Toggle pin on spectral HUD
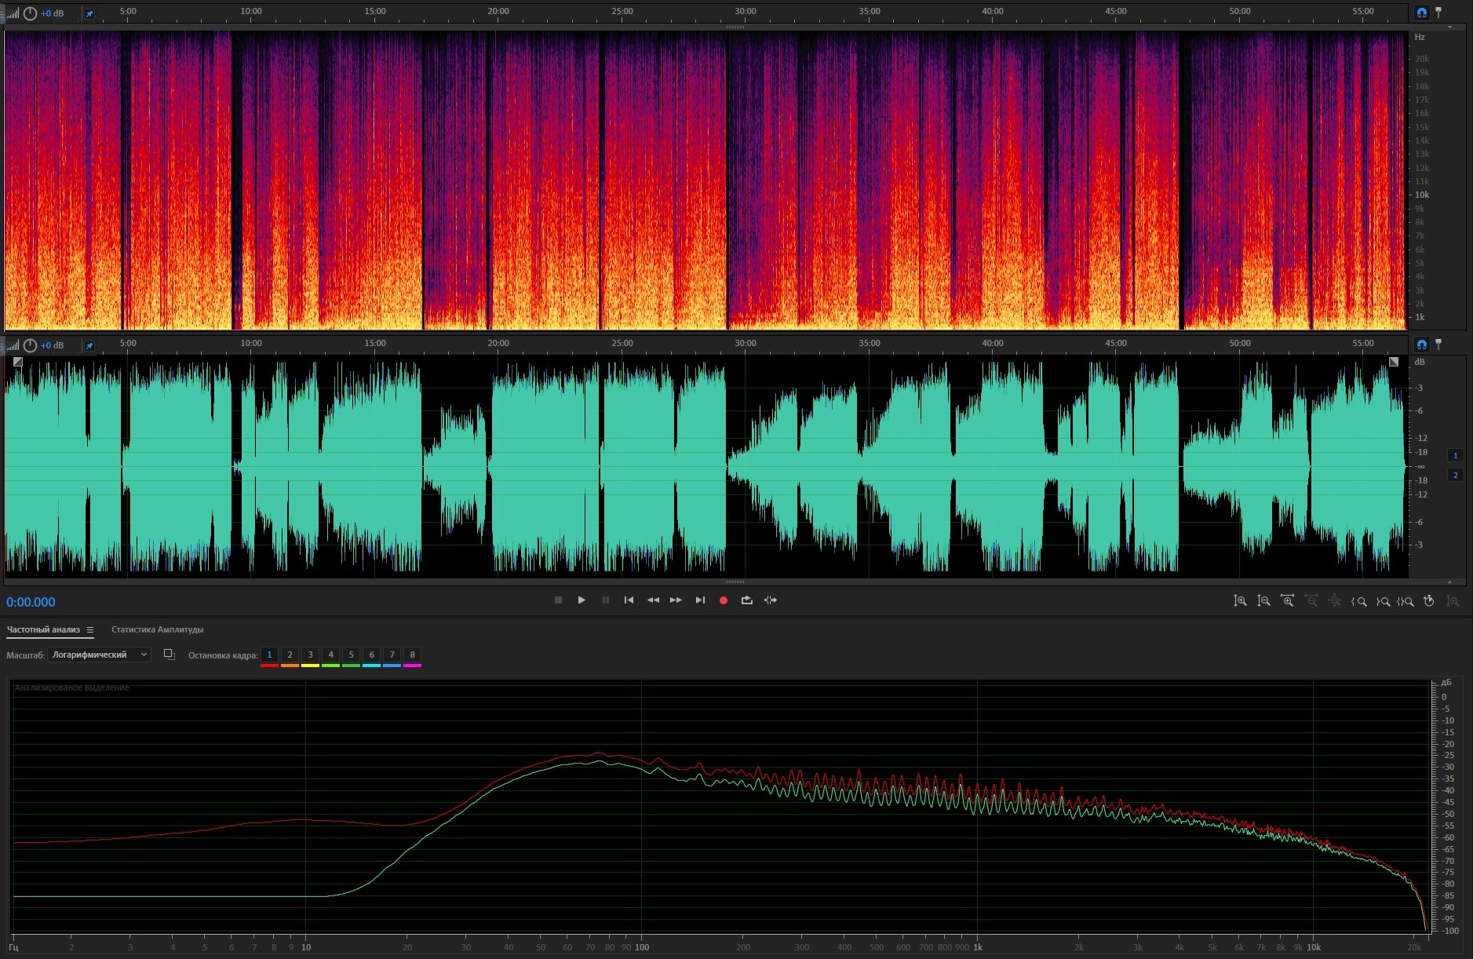 (x=89, y=14)
